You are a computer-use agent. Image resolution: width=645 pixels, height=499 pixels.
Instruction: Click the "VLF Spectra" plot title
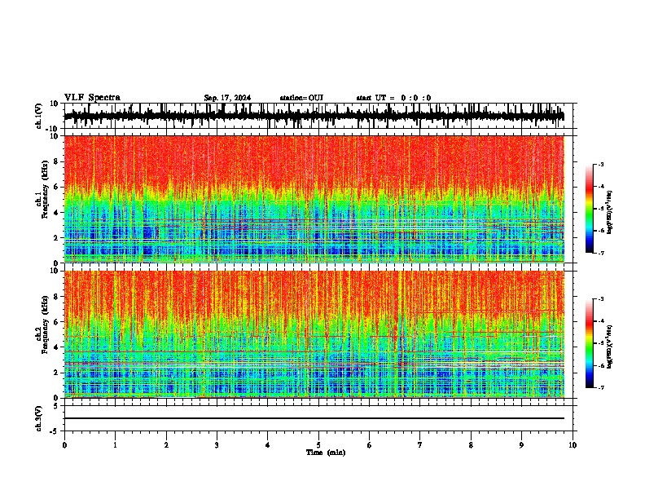point(92,98)
